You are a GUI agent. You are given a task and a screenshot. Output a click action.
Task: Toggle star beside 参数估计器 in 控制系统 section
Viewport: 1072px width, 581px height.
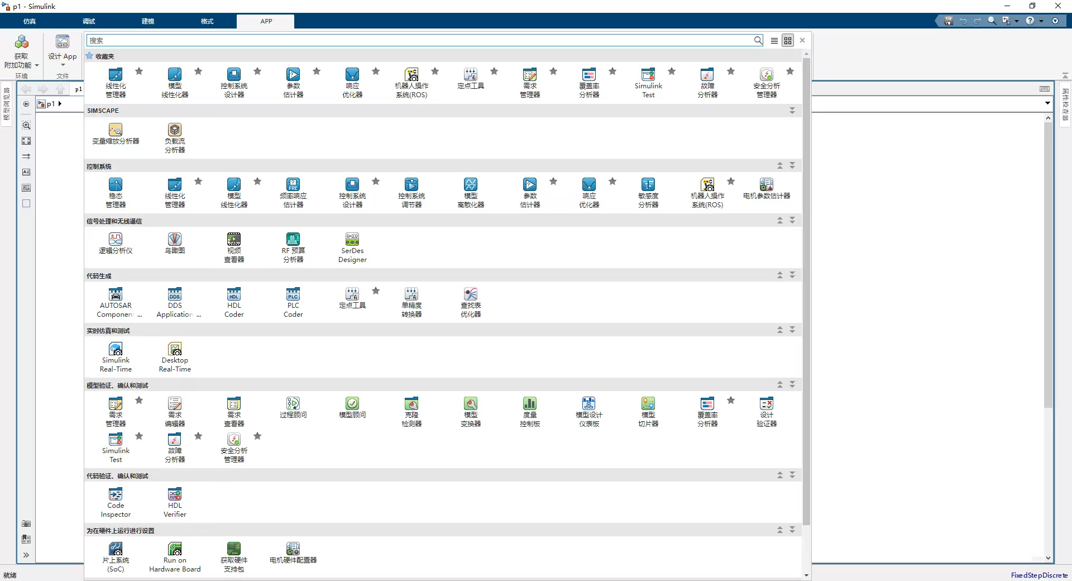pos(554,181)
